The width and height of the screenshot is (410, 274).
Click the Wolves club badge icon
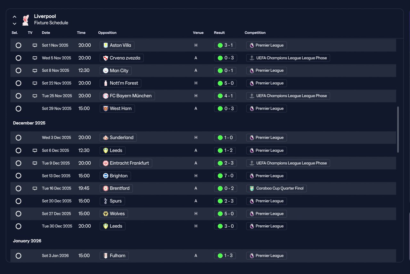(106, 214)
